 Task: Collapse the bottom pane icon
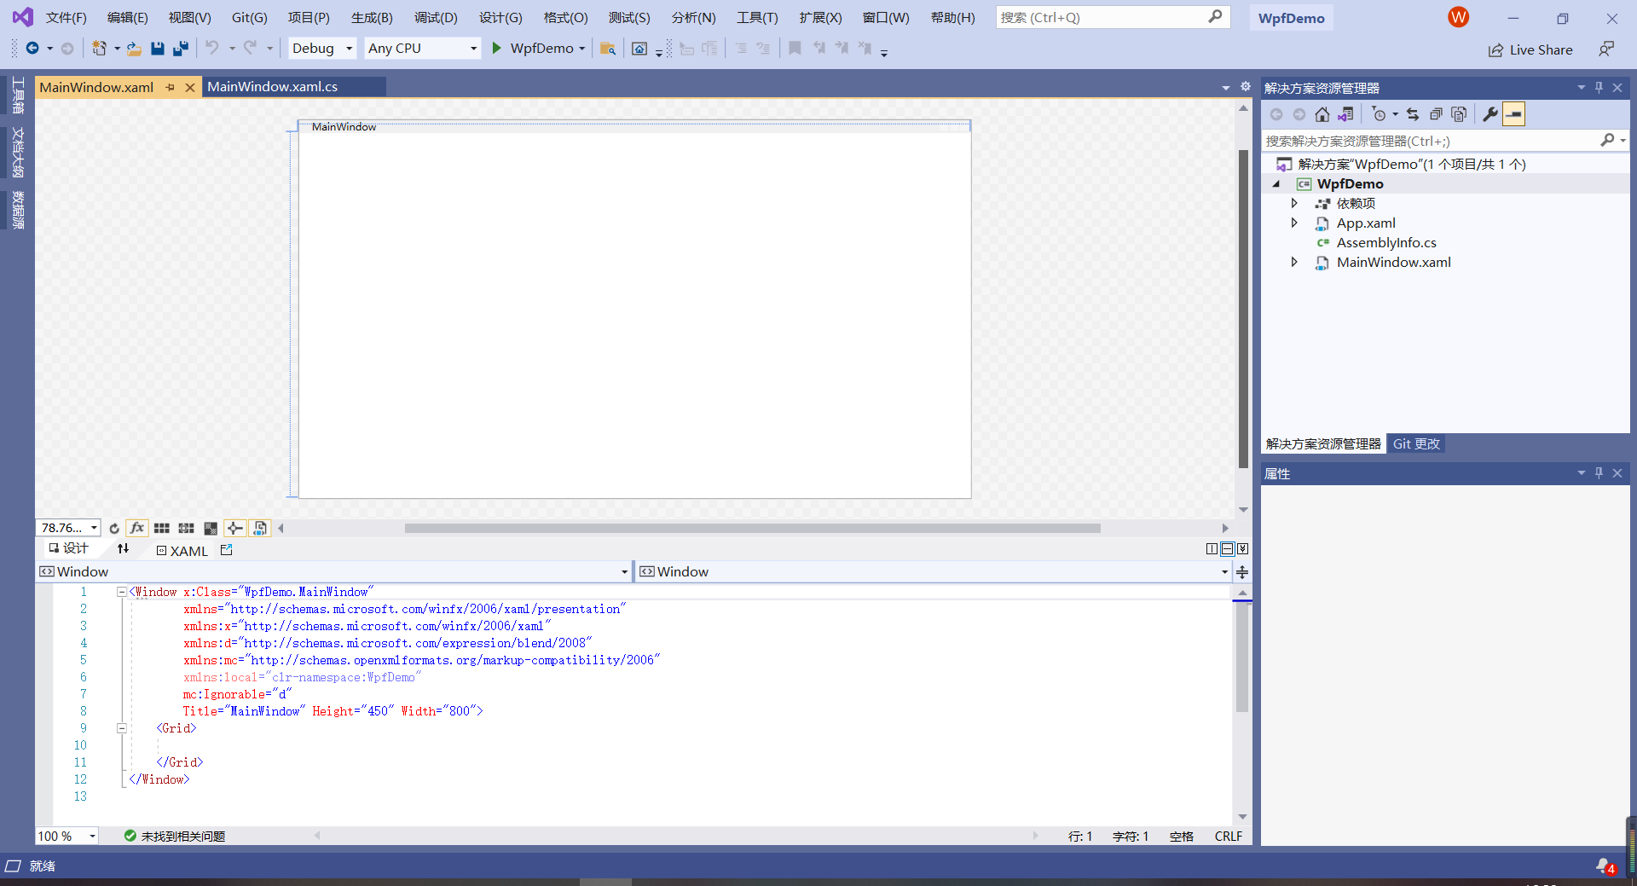coord(1242,549)
